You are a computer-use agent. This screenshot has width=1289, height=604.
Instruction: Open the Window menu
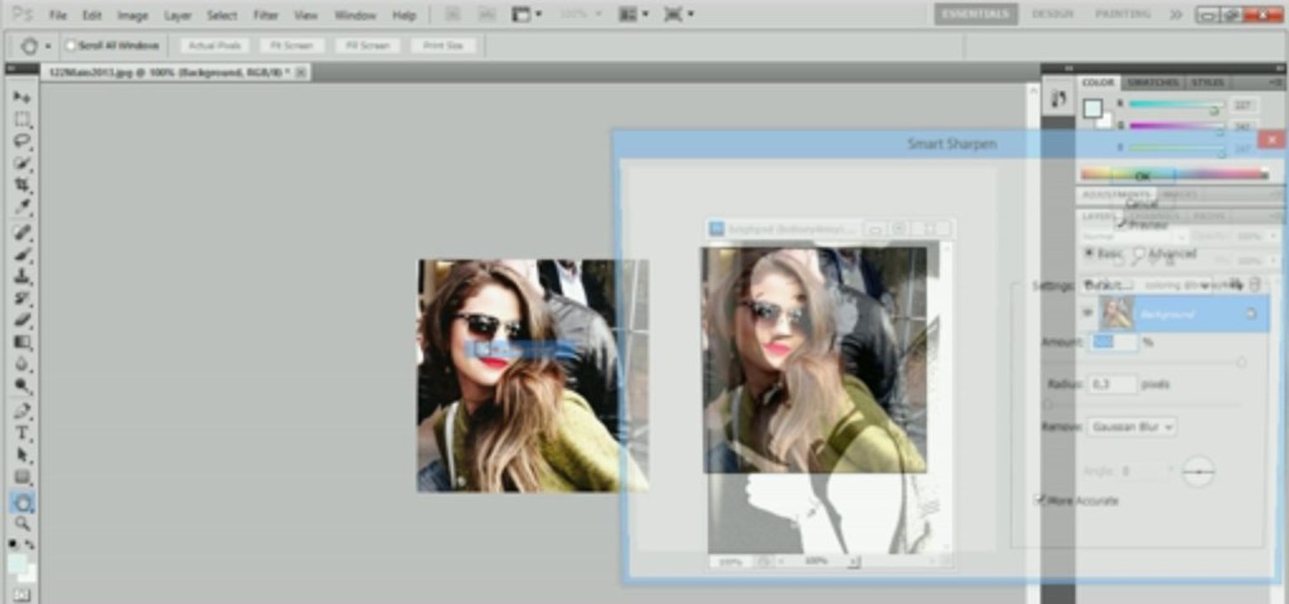355,15
